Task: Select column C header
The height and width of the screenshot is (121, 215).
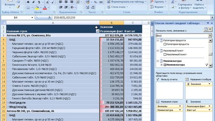Action: point(133,23)
